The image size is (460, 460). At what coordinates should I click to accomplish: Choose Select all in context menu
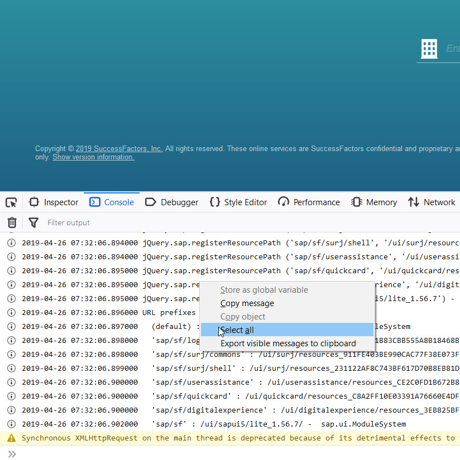(x=287, y=330)
